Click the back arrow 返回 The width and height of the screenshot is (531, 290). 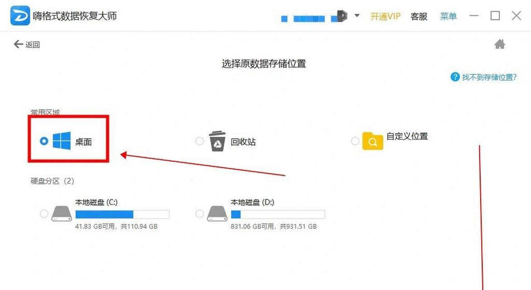(x=27, y=44)
